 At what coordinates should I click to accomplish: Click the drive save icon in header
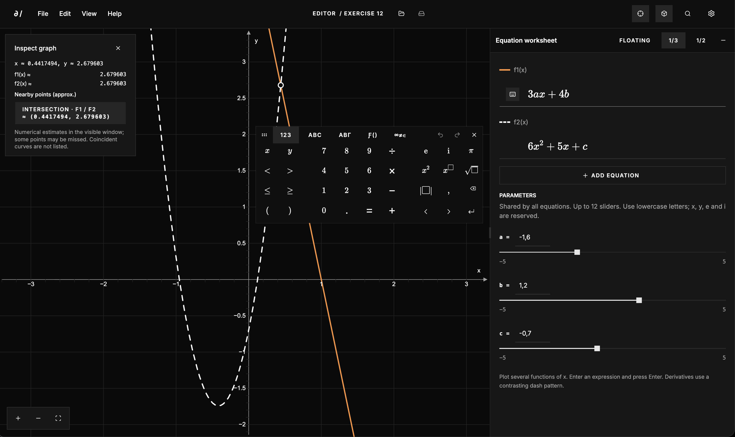point(422,14)
